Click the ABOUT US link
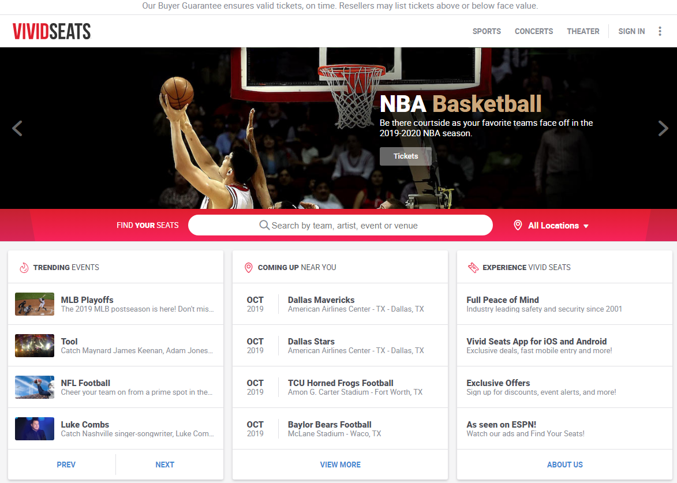 564,465
